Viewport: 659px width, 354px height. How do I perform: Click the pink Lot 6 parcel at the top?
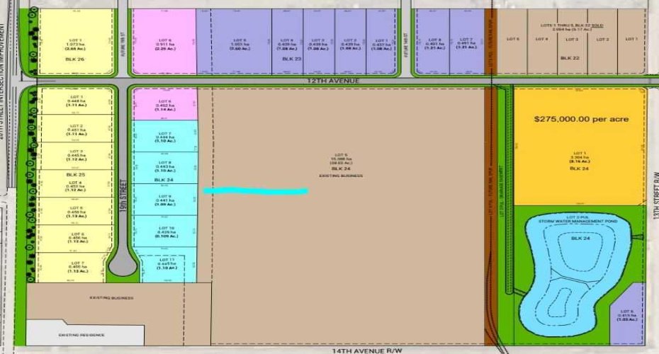(x=164, y=42)
